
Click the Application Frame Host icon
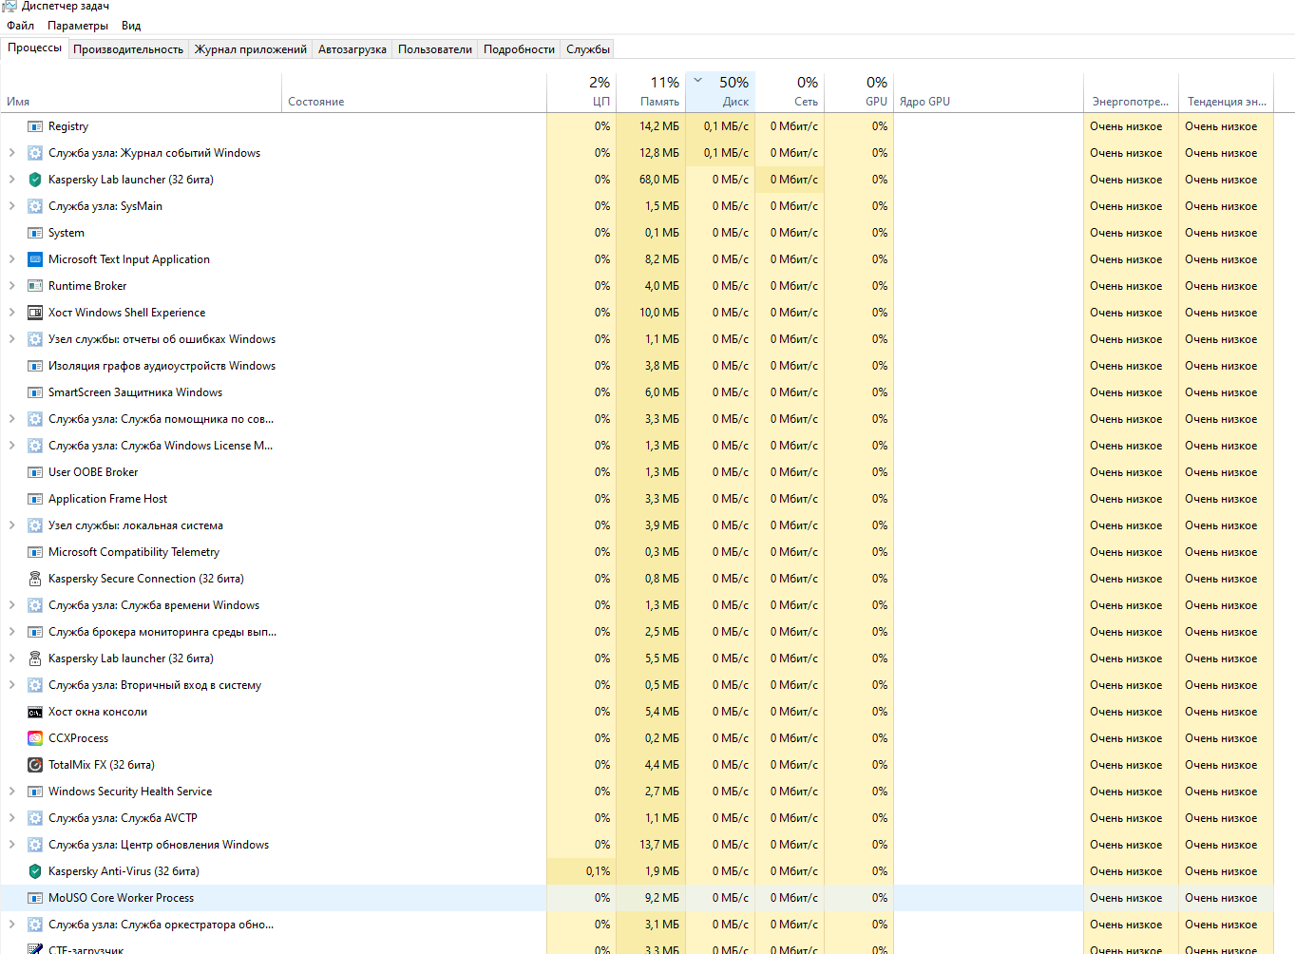(x=35, y=499)
